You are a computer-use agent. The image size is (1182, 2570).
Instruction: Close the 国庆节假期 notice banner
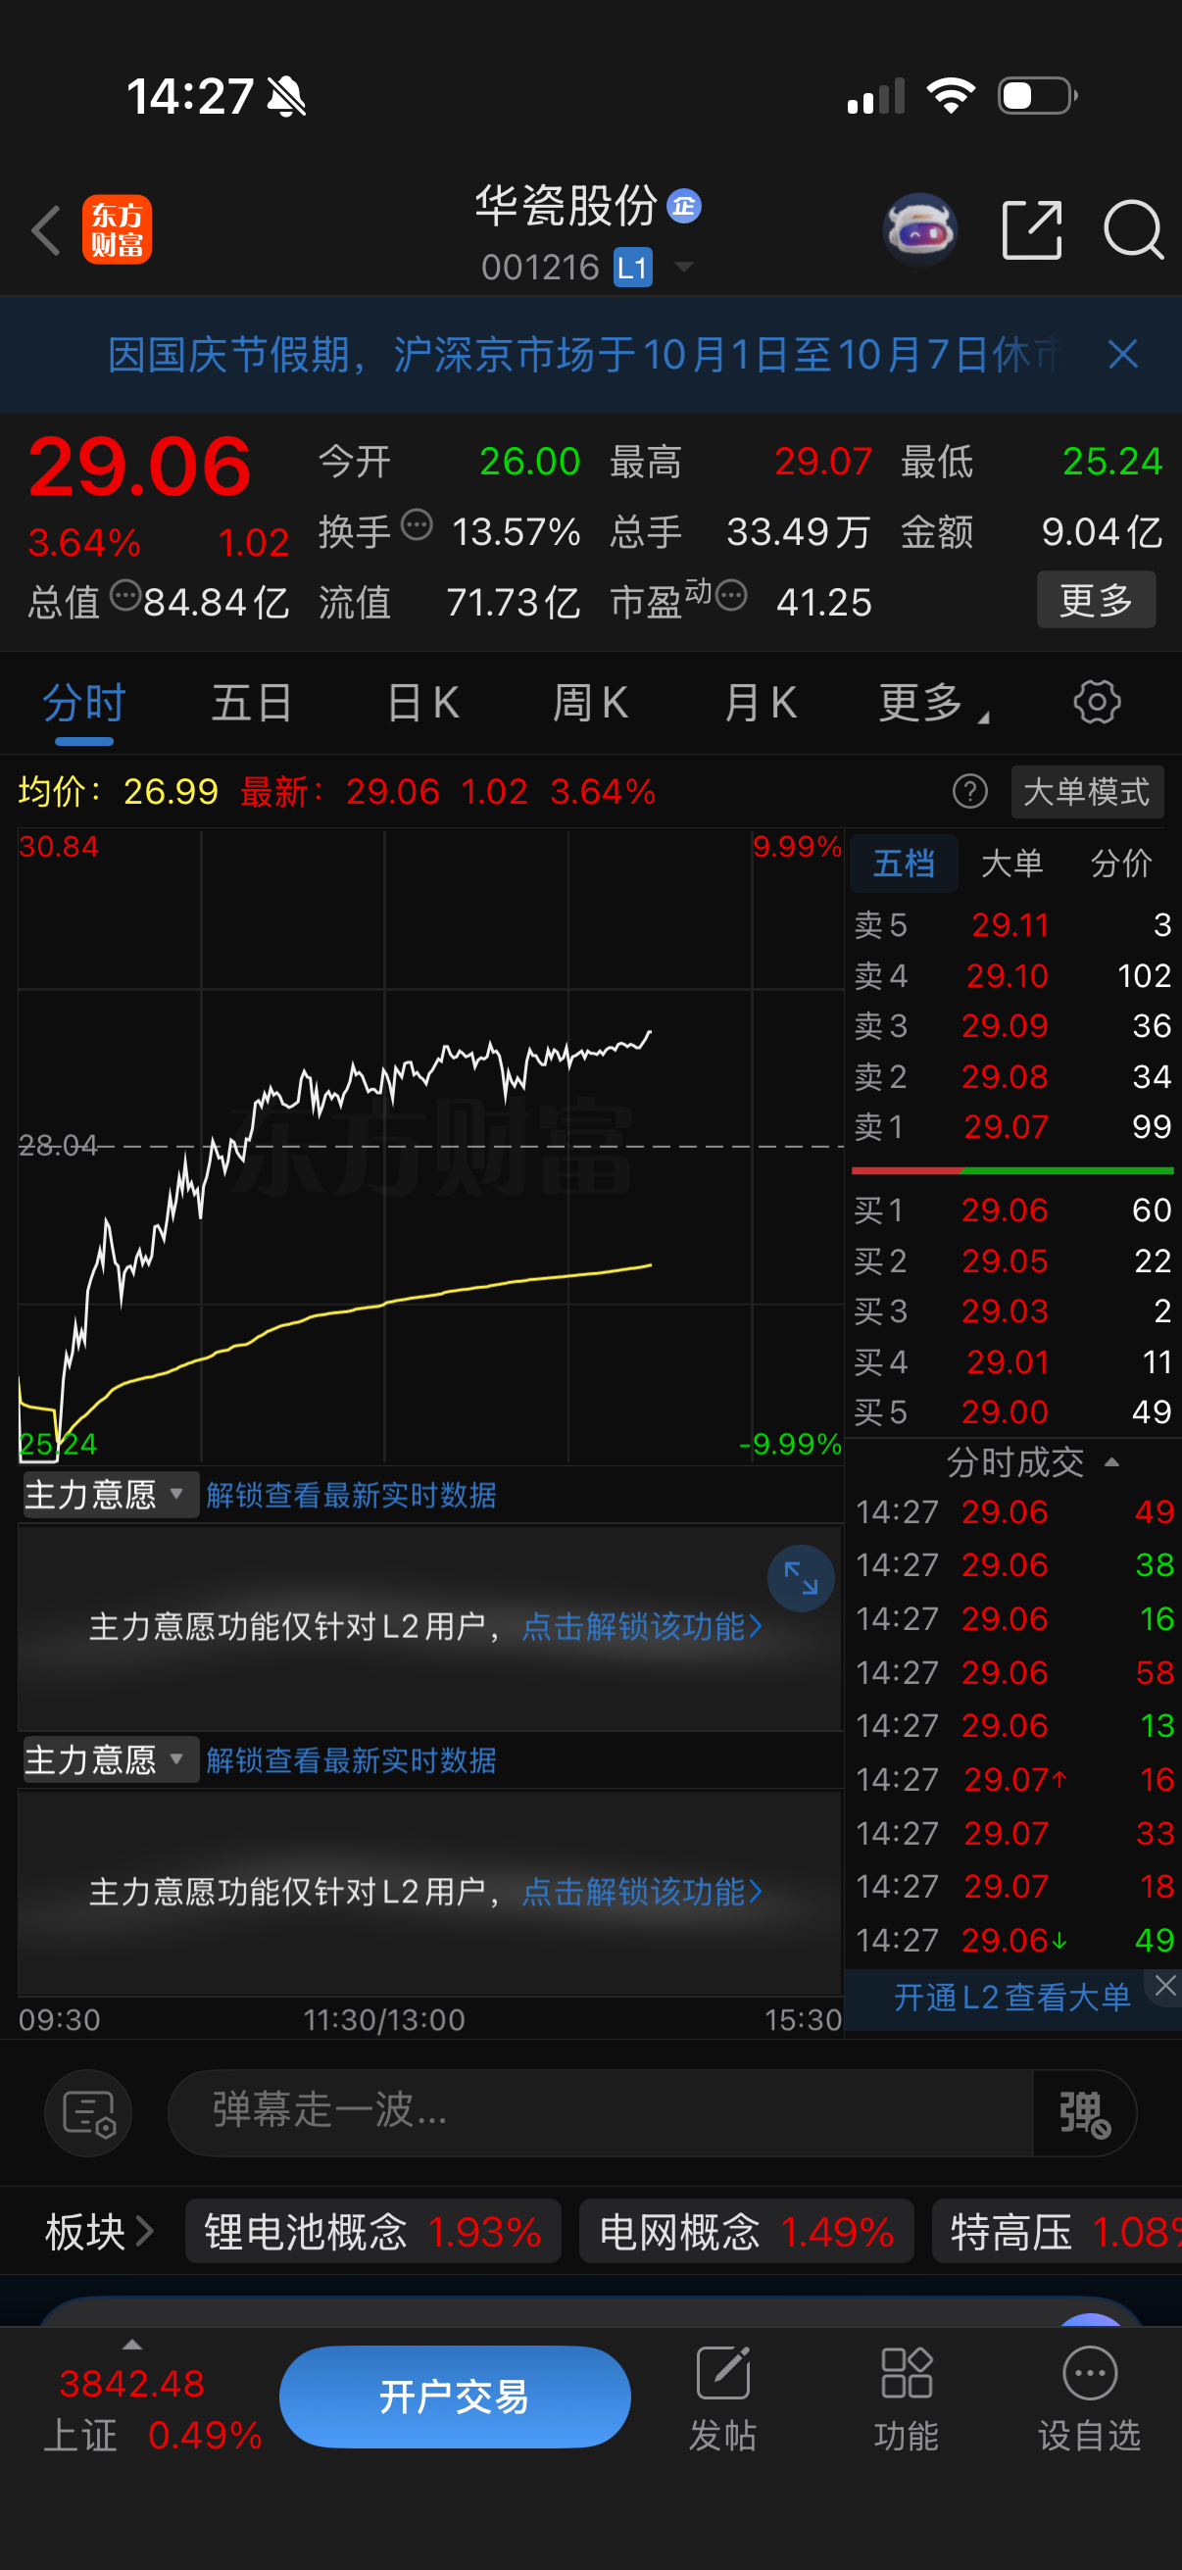coord(1123,354)
